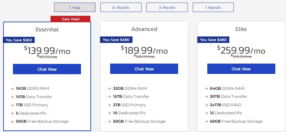Click arrow icon beside 64GB DDR4 RAM
Image resolution: width=286 pixels, height=132 pixels.
(x=206, y=88)
